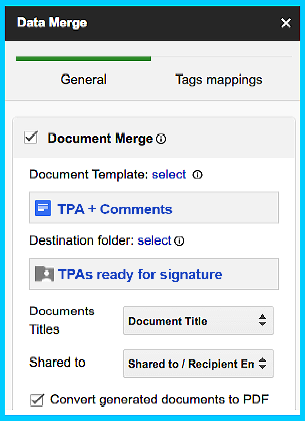Click select link for Destination folder
Screen dimensions: 305x421
[x=155, y=240]
